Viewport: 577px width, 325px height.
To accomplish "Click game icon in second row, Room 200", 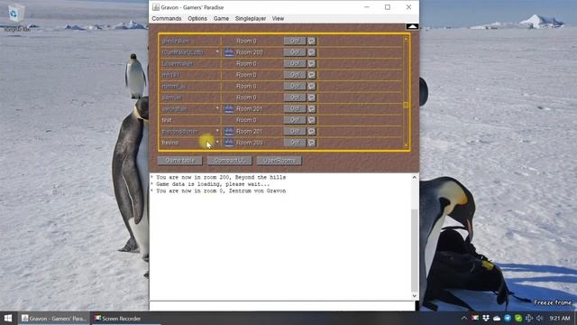I will click(228, 52).
